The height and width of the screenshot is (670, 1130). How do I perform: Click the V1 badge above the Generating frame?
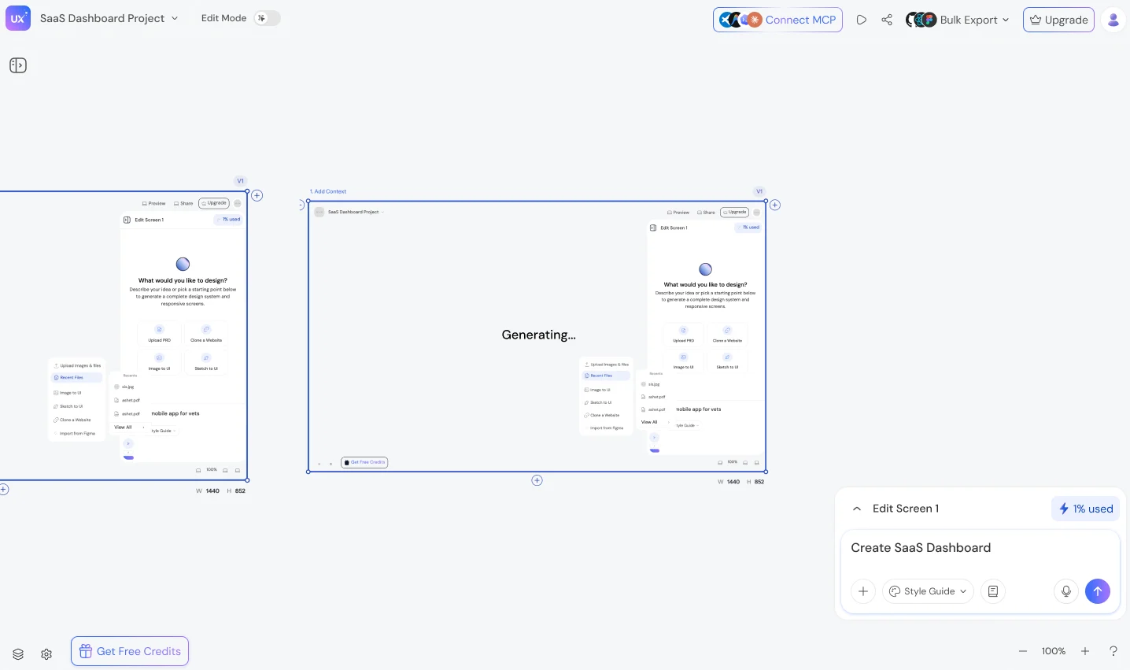tap(759, 191)
